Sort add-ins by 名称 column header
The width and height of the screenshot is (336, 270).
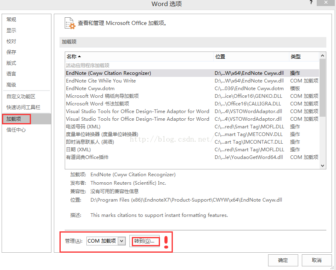point(139,57)
